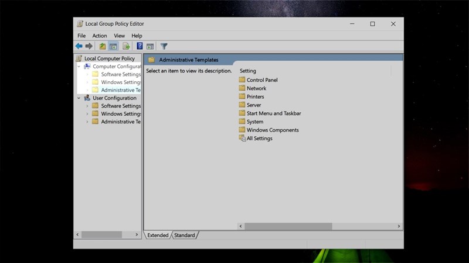469x263 pixels.
Task: Open the File menu
Action: tap(81, 36)
